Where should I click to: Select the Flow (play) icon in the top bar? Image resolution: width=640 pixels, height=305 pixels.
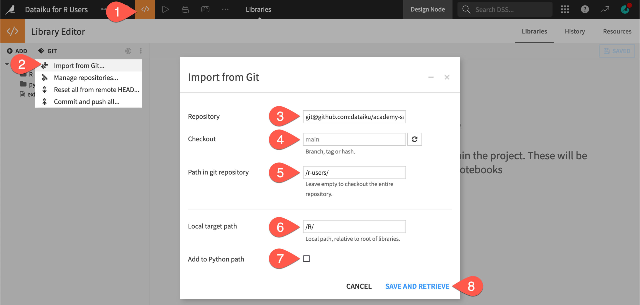[165, 9]
